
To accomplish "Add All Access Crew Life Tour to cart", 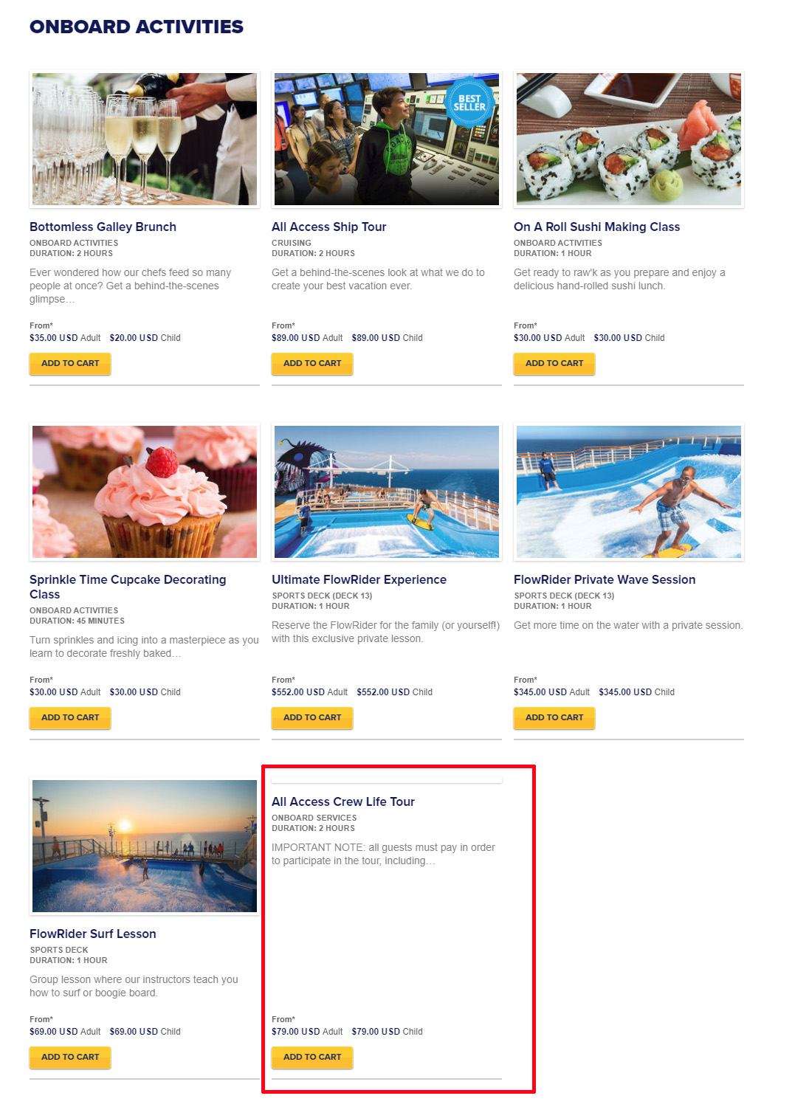I will [x=312, y=1058].
